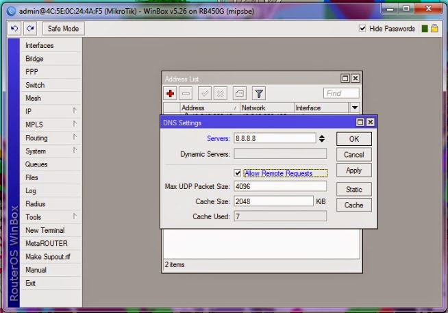Click the Cache Size field
Screen dimensions: 448x313
point(274,201)
